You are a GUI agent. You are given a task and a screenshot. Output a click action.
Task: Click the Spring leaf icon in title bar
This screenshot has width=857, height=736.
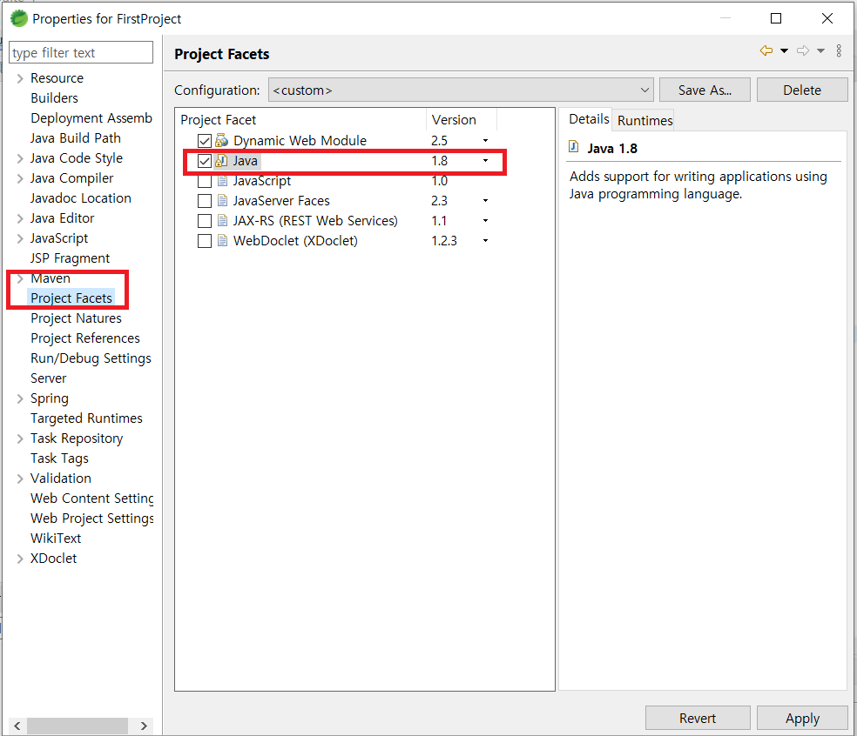[x=19, y=18]
